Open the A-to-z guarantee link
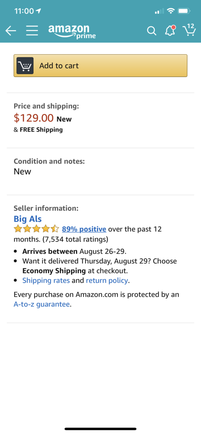 coord(41,304)
